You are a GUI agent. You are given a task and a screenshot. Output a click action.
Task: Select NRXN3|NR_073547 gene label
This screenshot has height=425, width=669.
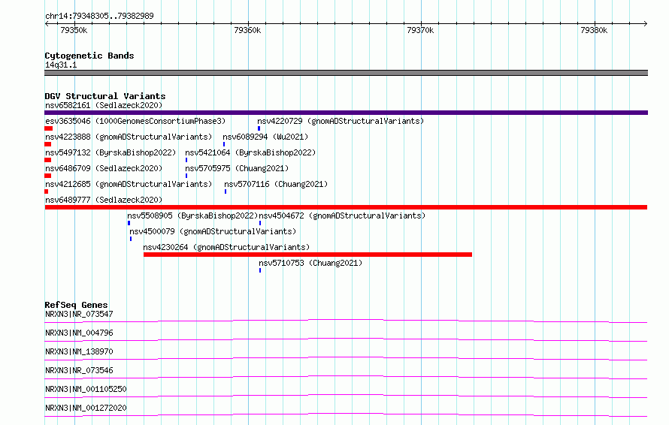(x=80, y=314)
